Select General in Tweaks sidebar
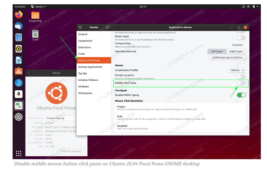The height and width of the screenshot is (169, 267). pyautogui.click(x=94, y=34)
